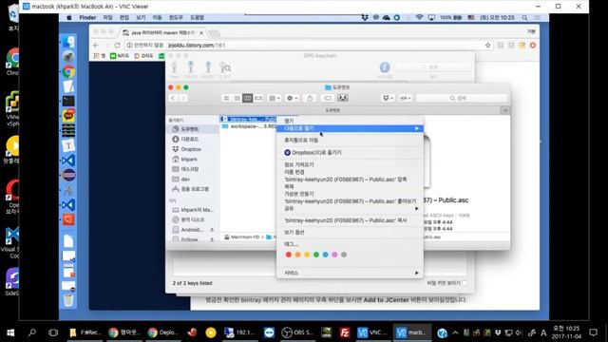Image resolution: width=608 pixels, height=342 pixels.
Task: Select the workspace folder row in Finder
Action: click(x=248, y=126)
